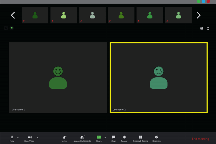Click the red End meeting button
216x144 pixels.
tap(200, 139)
